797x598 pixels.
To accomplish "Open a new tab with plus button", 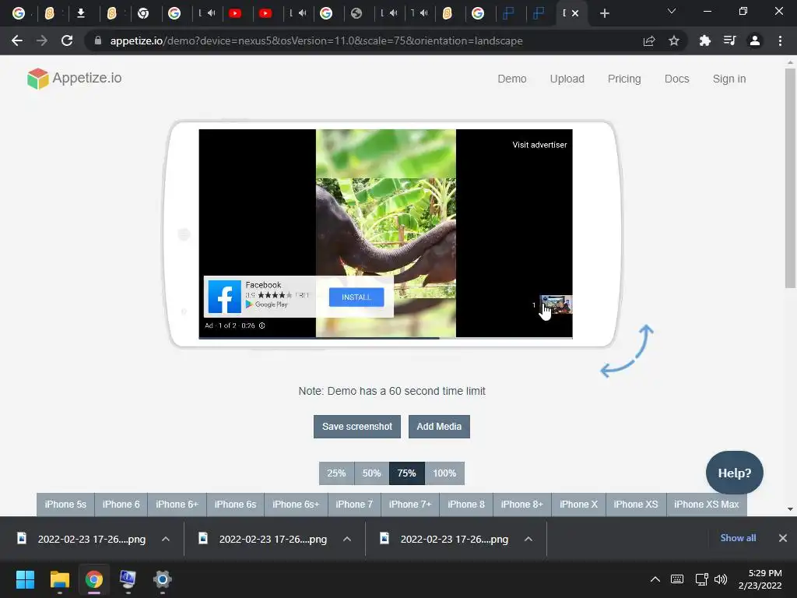I will 604,13.
